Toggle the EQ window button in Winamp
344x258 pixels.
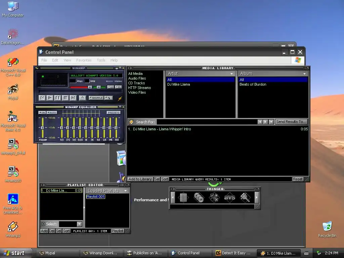pyautogui.click(x=111, y=87)
